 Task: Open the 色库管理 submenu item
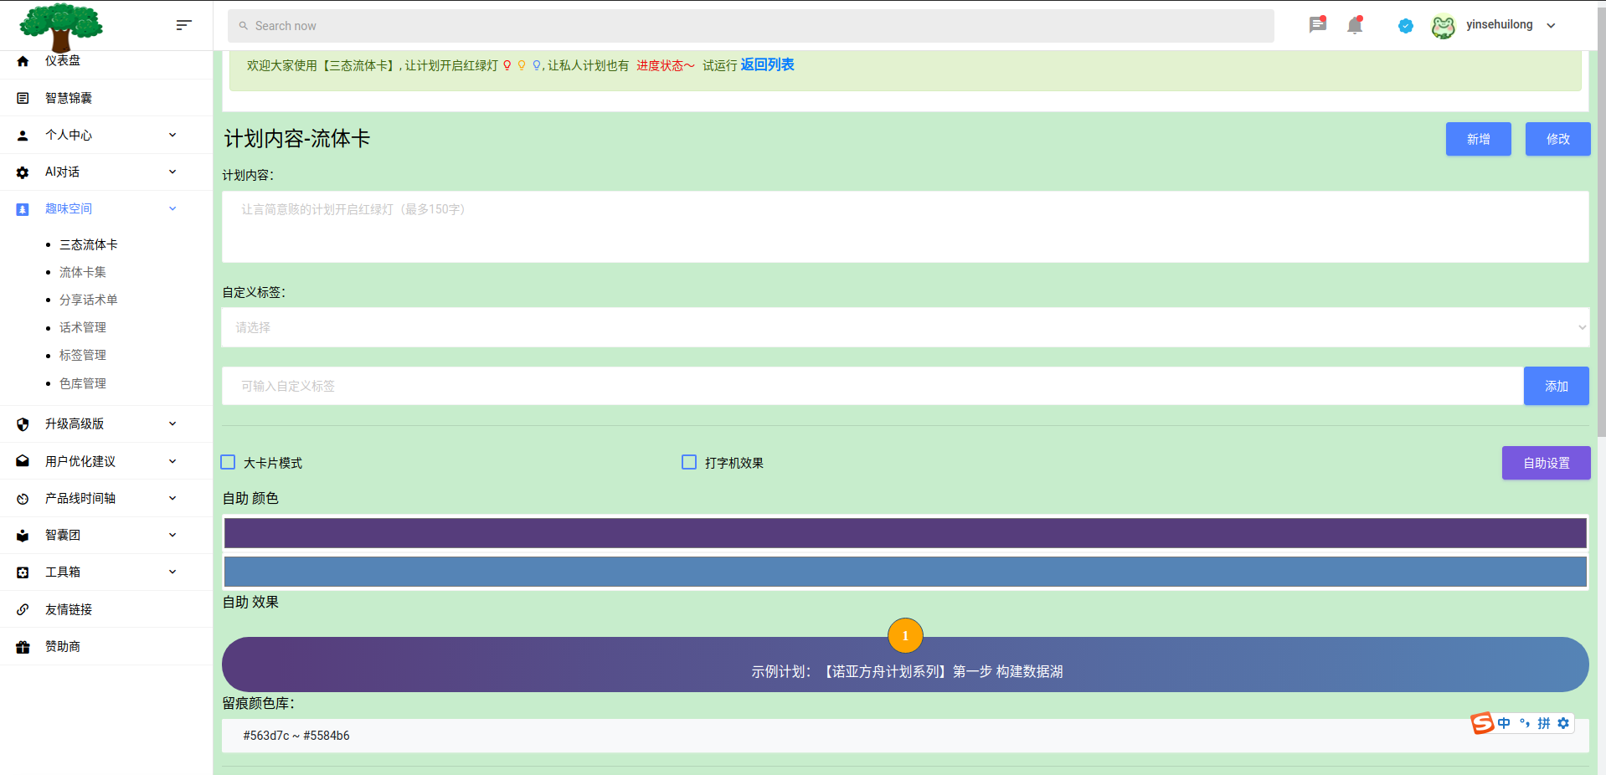(x=83, y=383)
